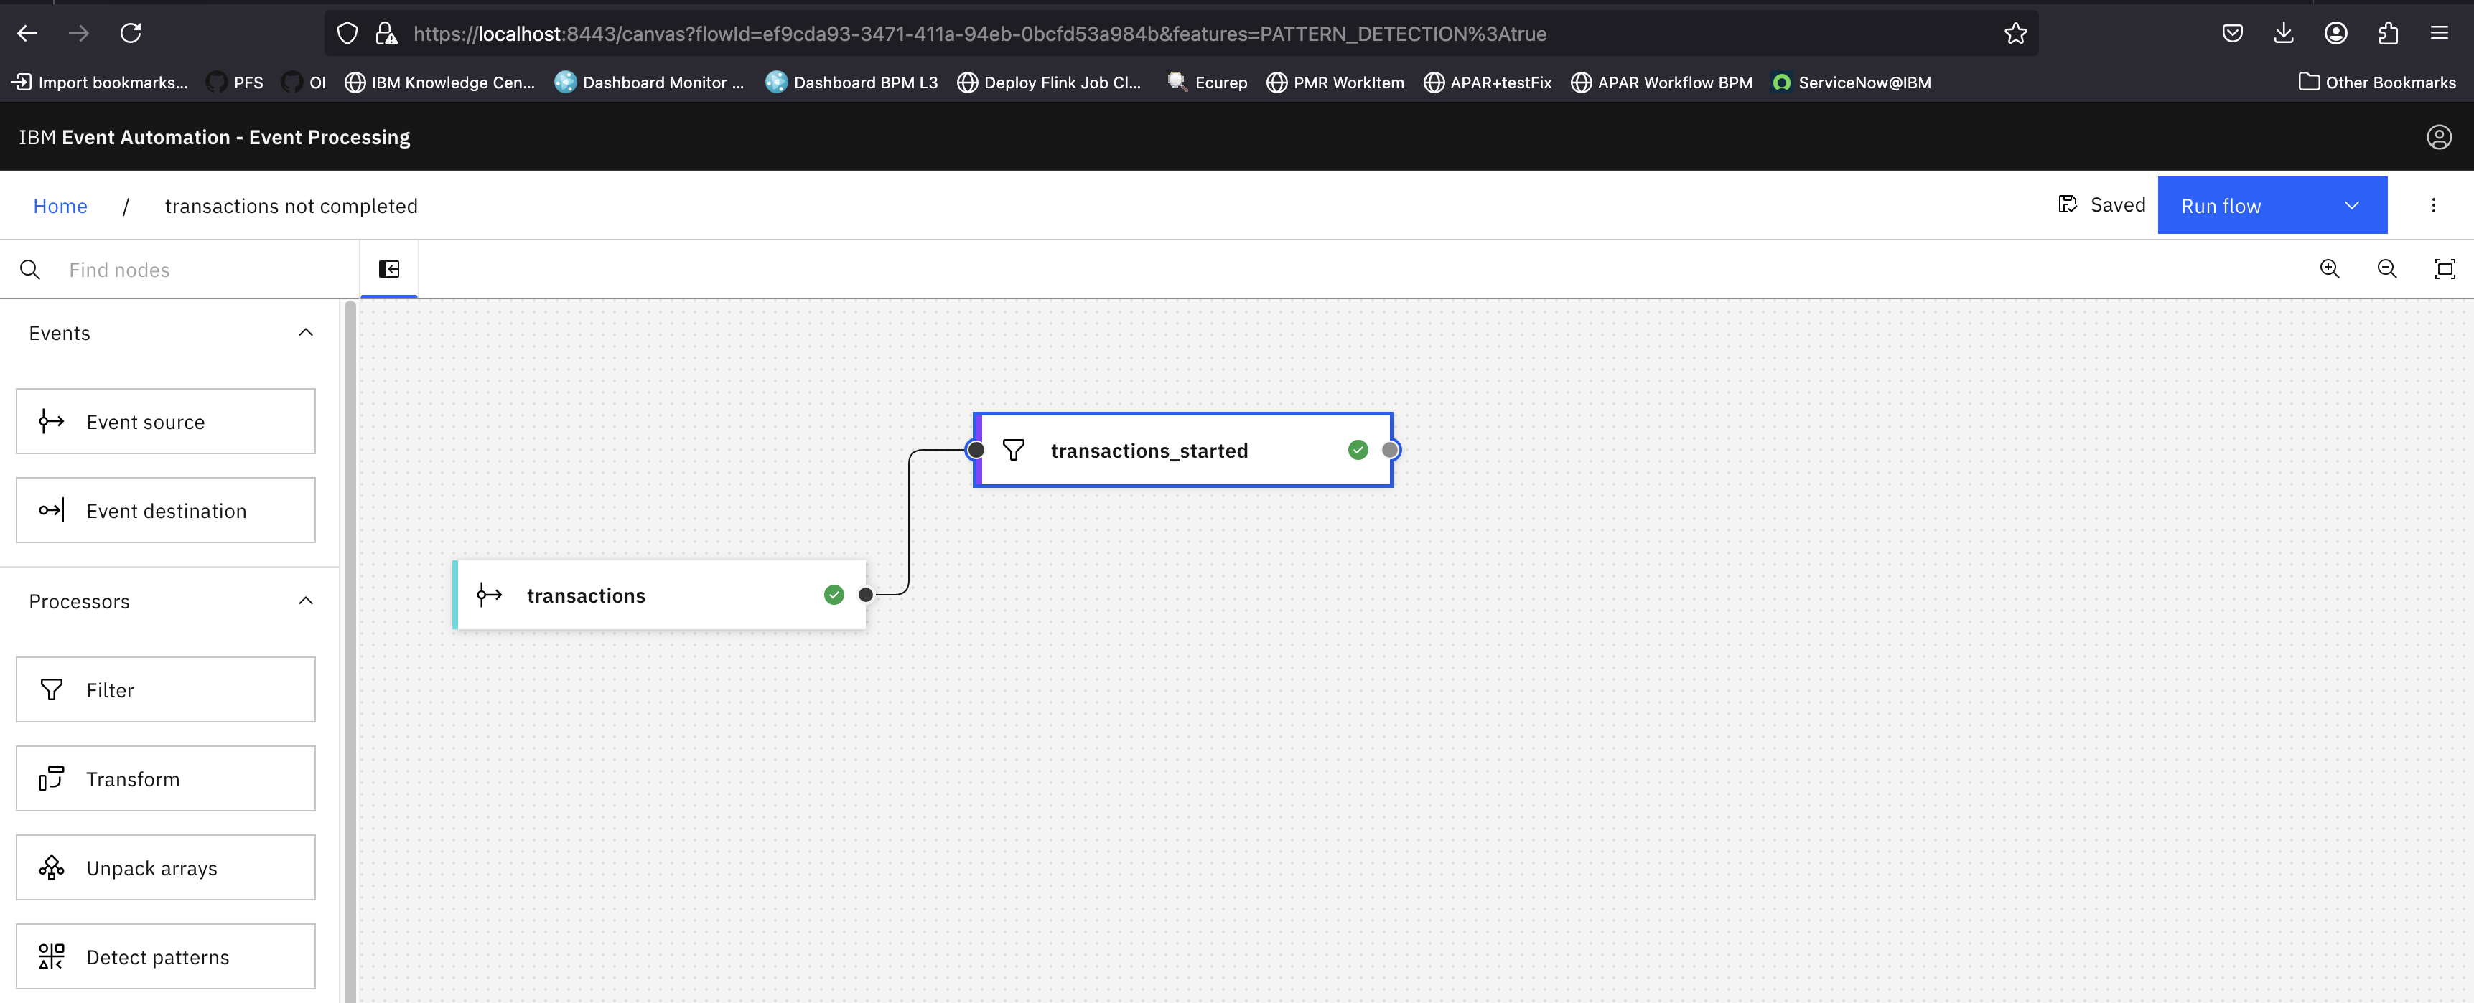This screenshot has height=1003, width=2474.
Task: Collapse the node palette side panel
Action: point(389,269)
